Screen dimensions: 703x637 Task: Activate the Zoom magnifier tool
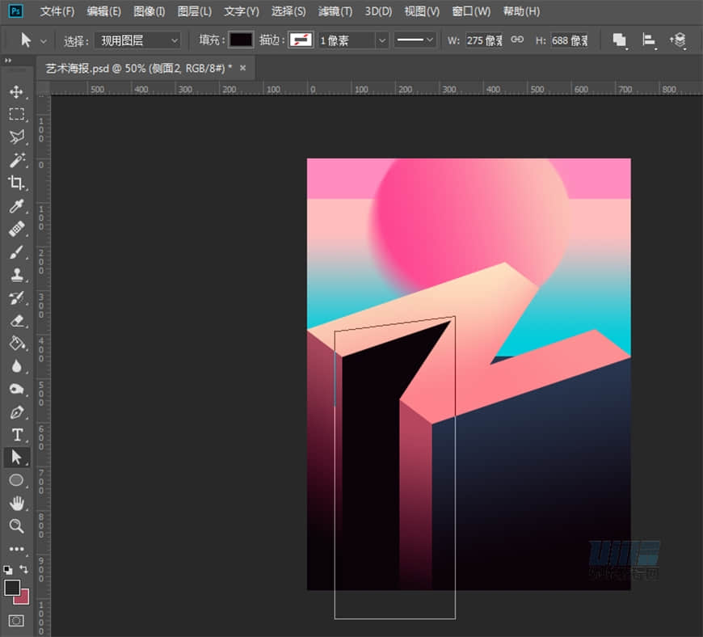pos(16,526)
